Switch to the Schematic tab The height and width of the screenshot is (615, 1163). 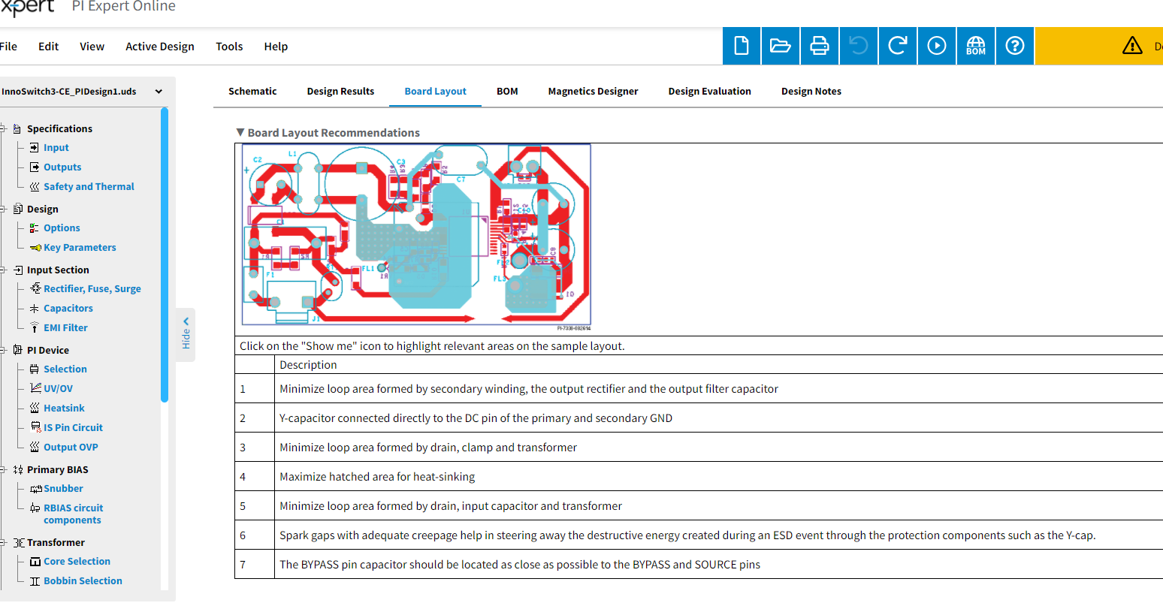coord(252,92)
